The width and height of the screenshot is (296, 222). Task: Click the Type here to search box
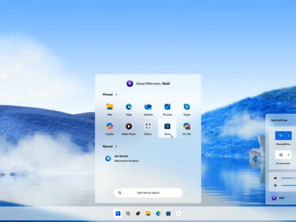point(148,193)
